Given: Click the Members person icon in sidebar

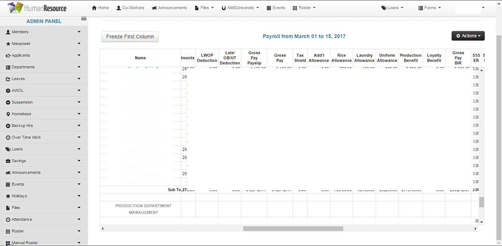Looking at the screenshot, I should [8, 32].
